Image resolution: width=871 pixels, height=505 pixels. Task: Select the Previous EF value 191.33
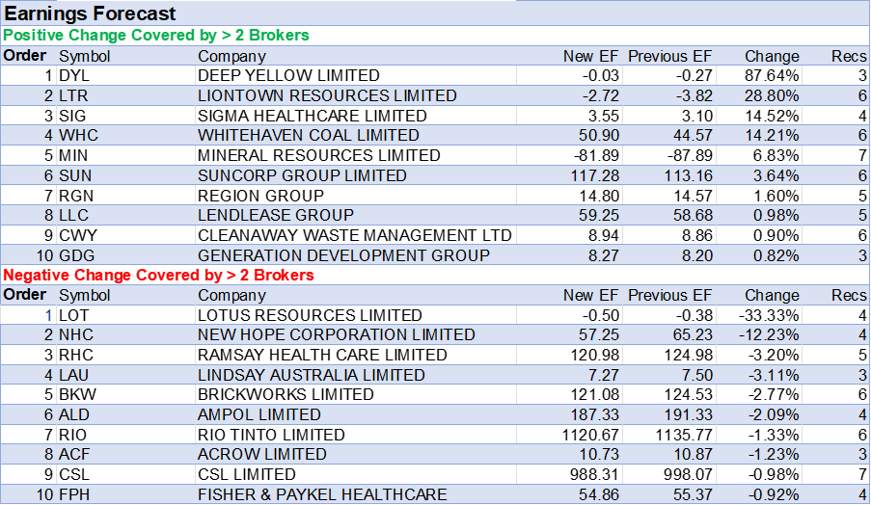686,414
